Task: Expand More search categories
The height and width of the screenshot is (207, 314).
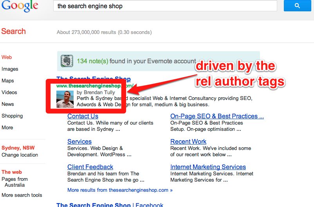Action: pyautogui.click(x=7, y=127)
